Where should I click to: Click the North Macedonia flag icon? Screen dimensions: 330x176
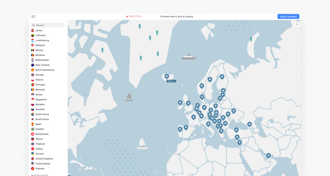33,70
